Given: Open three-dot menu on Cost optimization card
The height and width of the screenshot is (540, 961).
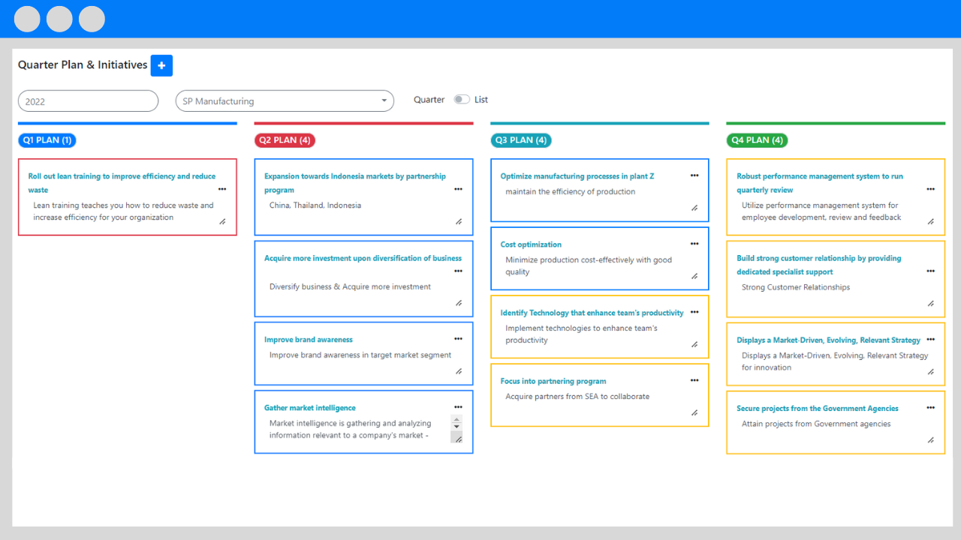Looking at the screenshot, I should point(694,244).
